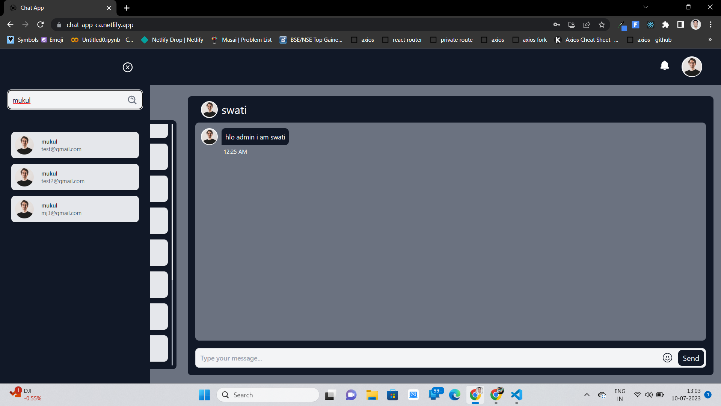Click the search magnifier in the sidebar
The image size is (721, 406).
pos(132,100)
